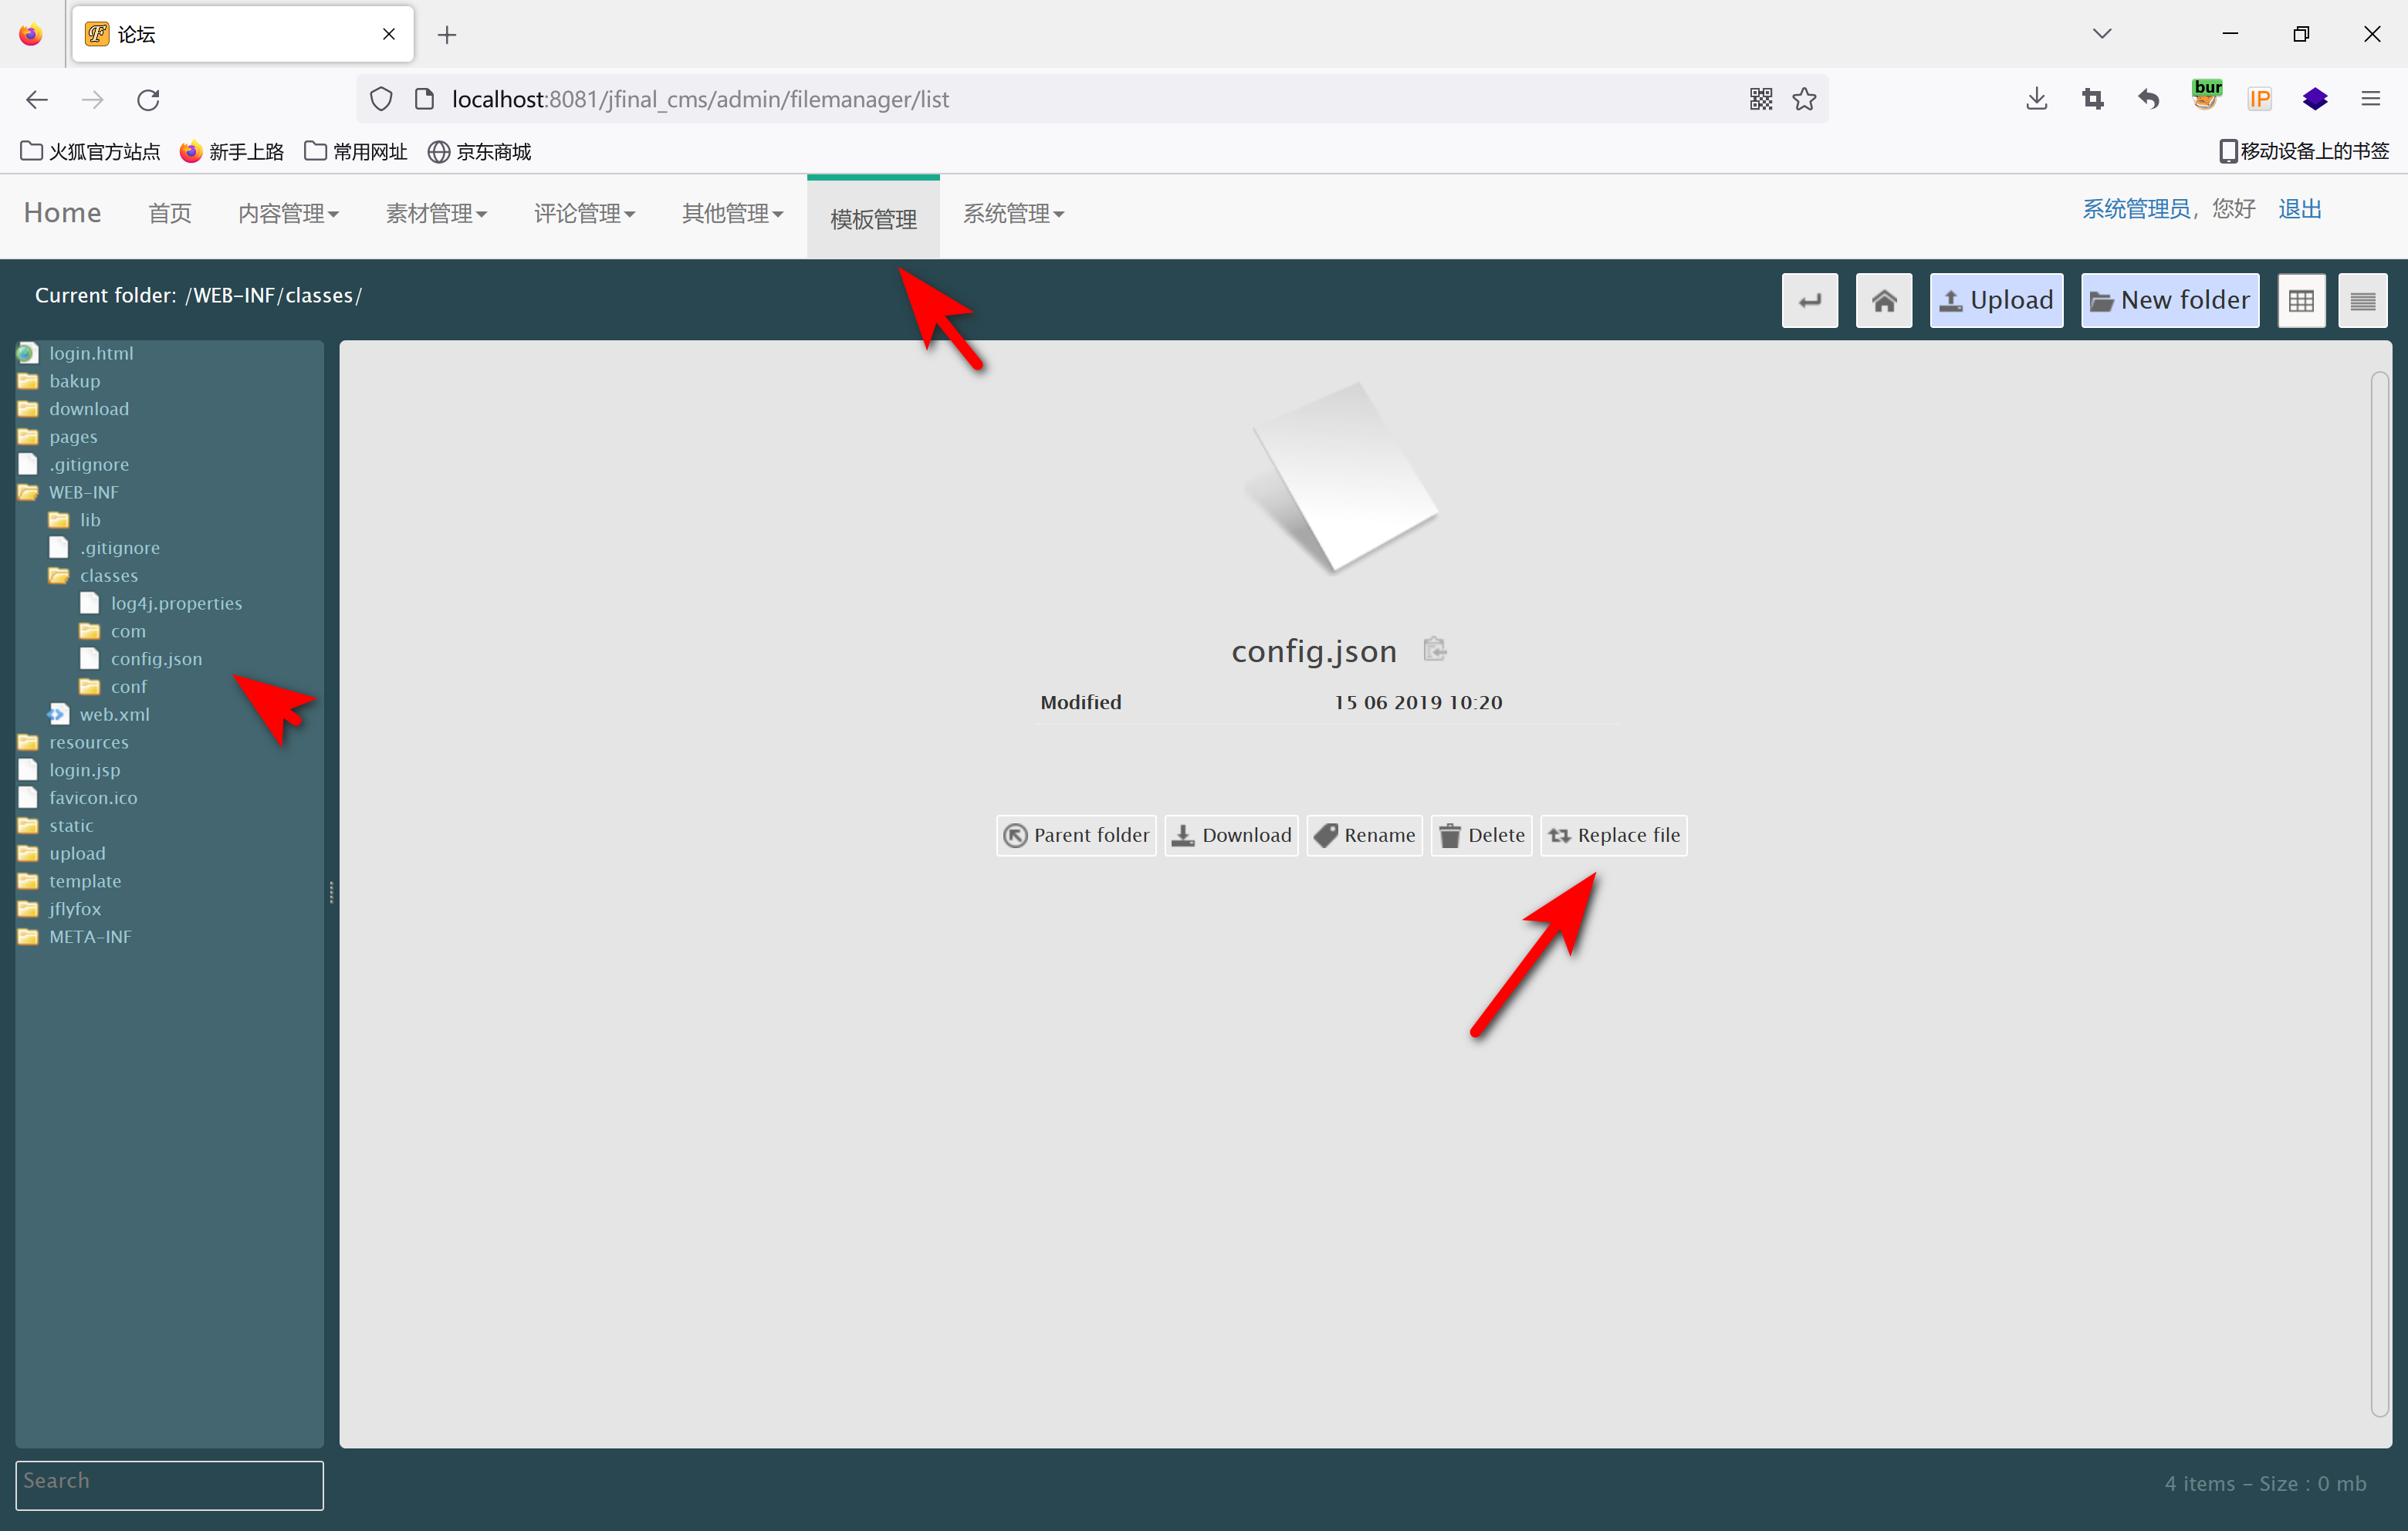Open the 内容管理 dropdown menu

click(288, 213)
